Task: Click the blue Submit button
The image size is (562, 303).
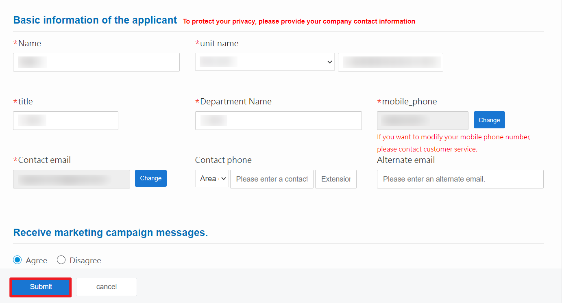Action: tap(41, 287)
